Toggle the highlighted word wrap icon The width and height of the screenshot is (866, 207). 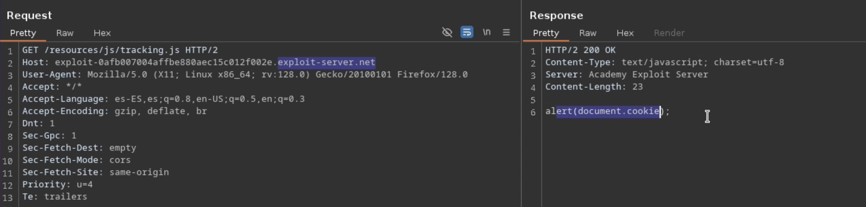[x=467, y=32]
